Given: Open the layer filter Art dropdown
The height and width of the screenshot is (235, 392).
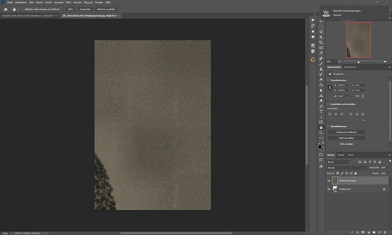Looking at the screenshot, I should (x=339, y=162).
